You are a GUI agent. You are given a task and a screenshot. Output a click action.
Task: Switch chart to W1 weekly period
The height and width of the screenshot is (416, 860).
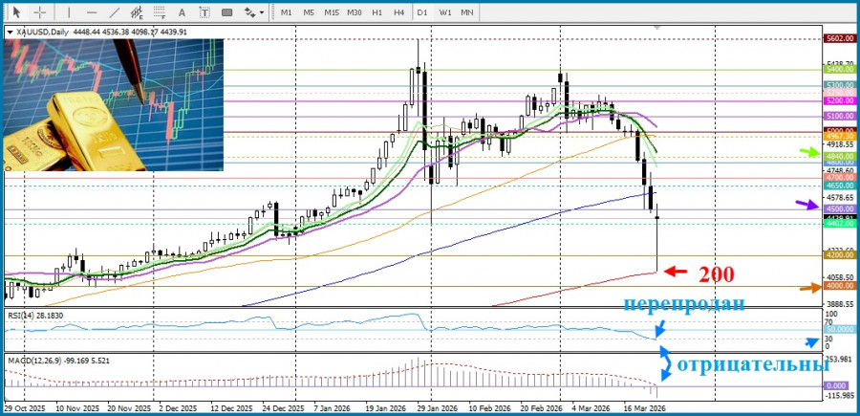click(x=445, y=12)
